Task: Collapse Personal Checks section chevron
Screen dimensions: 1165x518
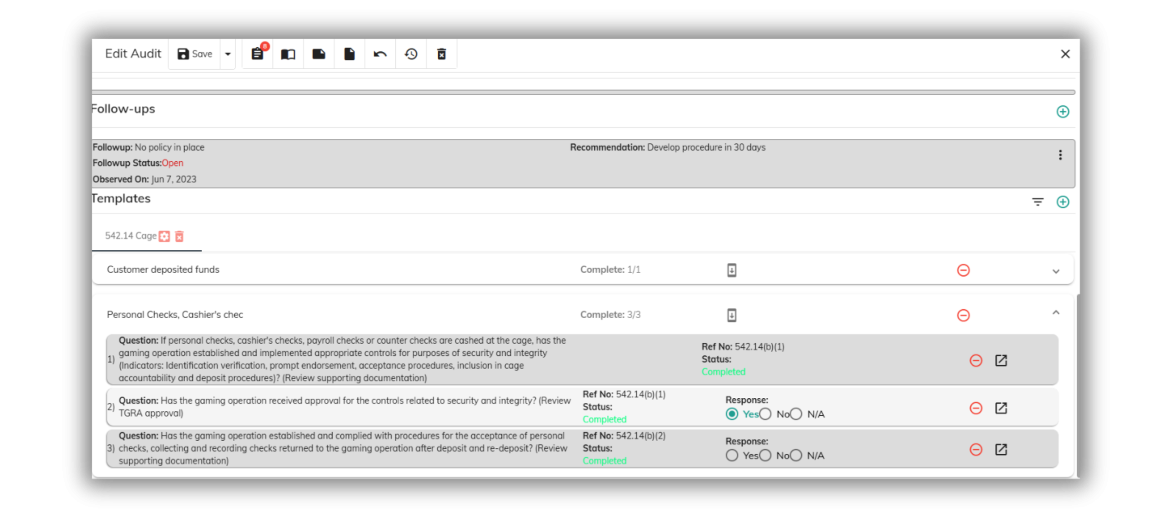Action: point(1056,313)
